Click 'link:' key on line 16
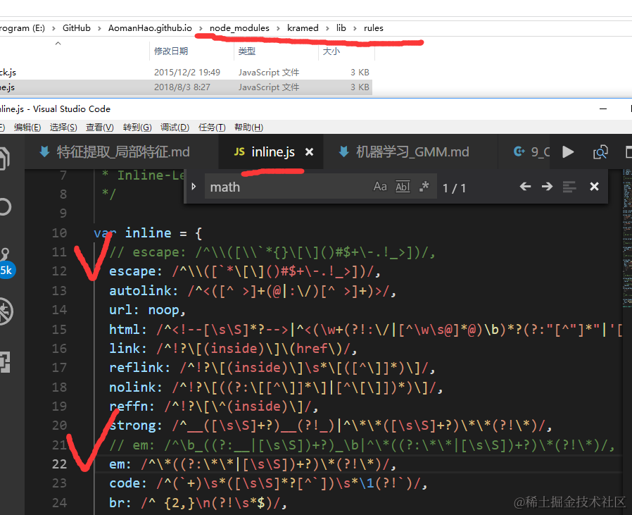 click(128, 348)
